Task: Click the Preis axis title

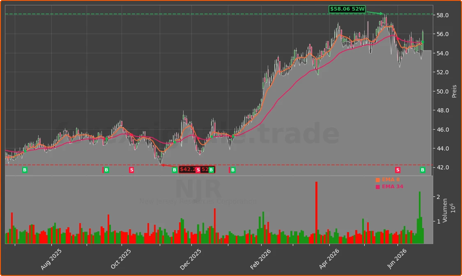Action: tap(454, 91)
